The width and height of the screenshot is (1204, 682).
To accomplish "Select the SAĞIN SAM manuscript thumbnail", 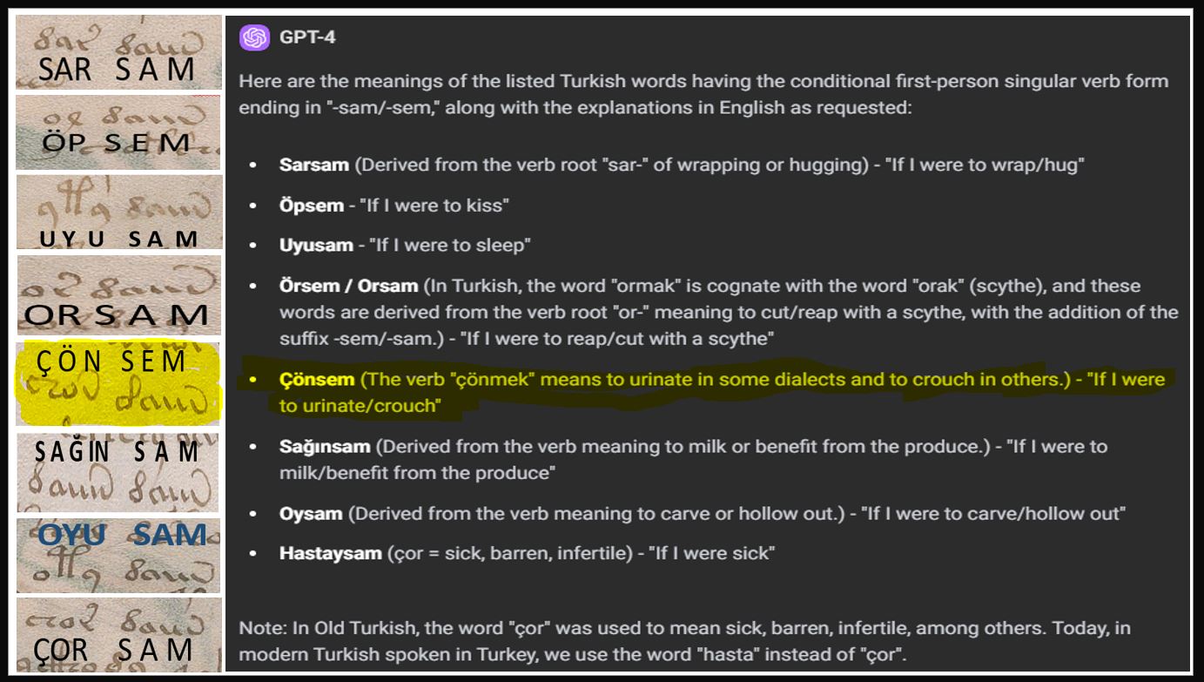I will point(118,473).
